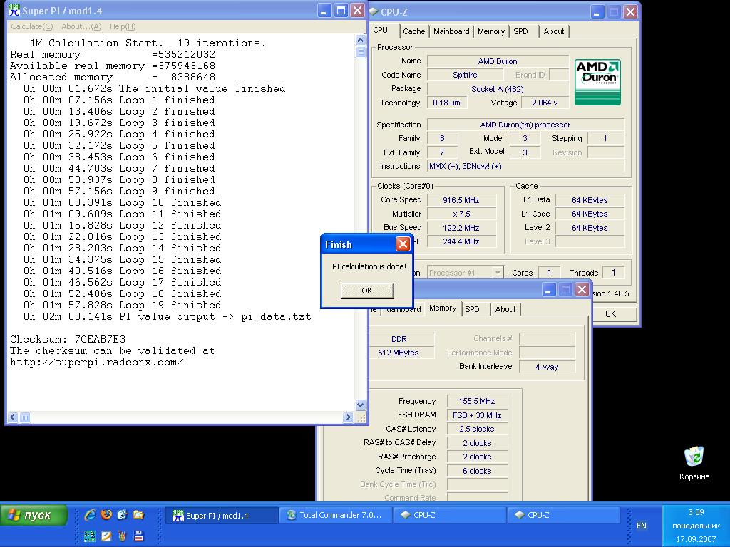Open Internet Explorer from the quick launch
730x547 pixels.
90,514
